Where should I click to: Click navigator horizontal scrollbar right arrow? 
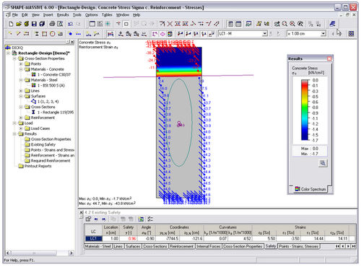pos(71,253)
